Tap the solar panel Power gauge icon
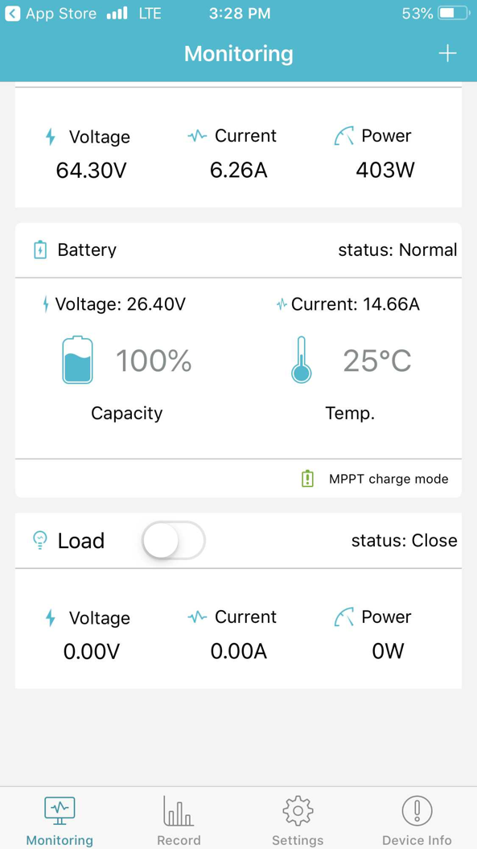Screen dimensions: 477x849 [x=343, y=136]
